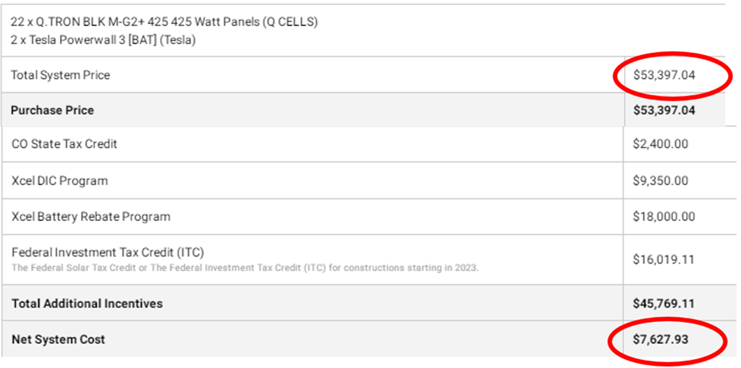Select the Xcel Battery Rebate Program label
This screenshot has width=741, height=368.
tap(91, 216)
